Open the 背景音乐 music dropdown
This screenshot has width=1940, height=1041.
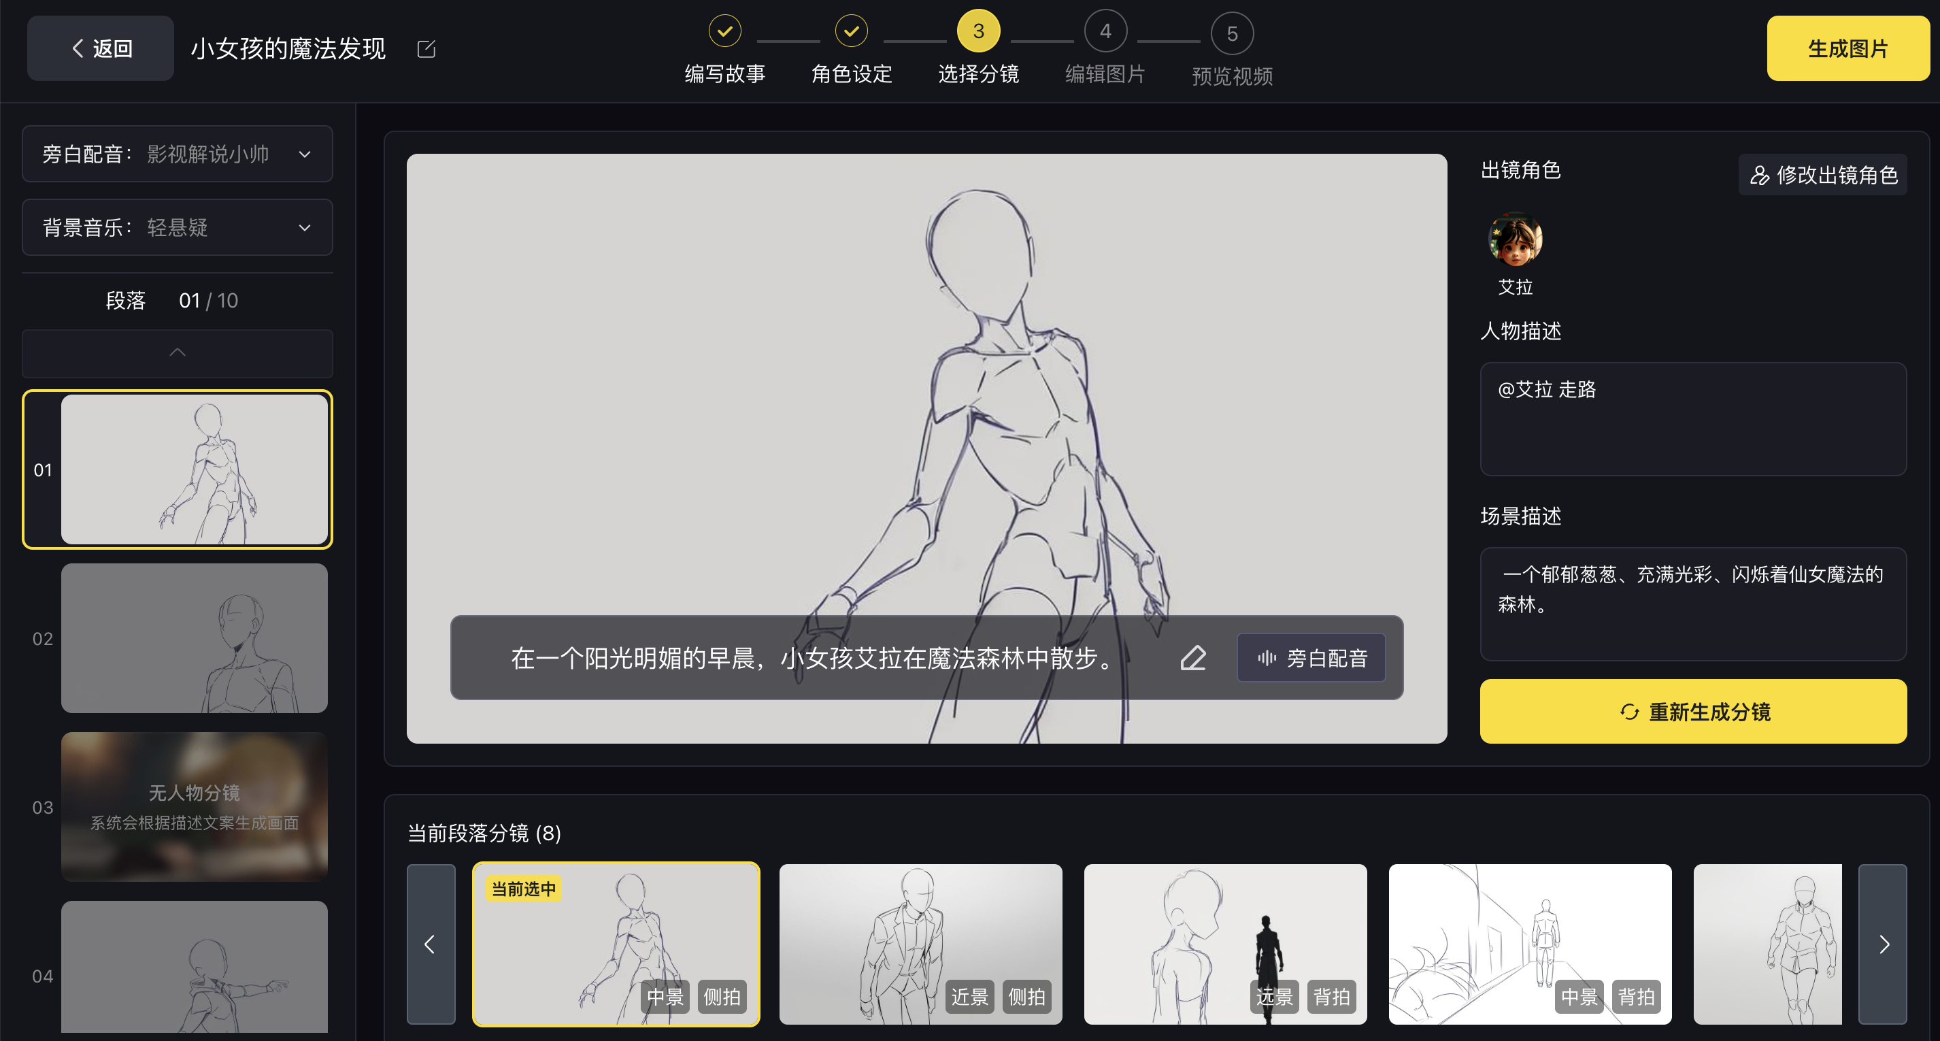tap(177, 227)
